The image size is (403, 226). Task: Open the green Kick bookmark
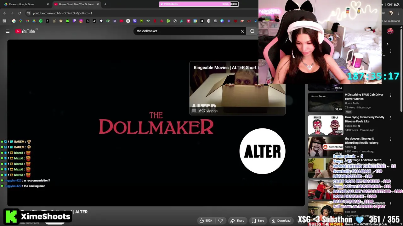click(67, 21)
